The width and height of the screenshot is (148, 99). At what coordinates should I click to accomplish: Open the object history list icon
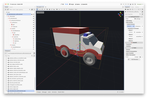tap(142, 9)
